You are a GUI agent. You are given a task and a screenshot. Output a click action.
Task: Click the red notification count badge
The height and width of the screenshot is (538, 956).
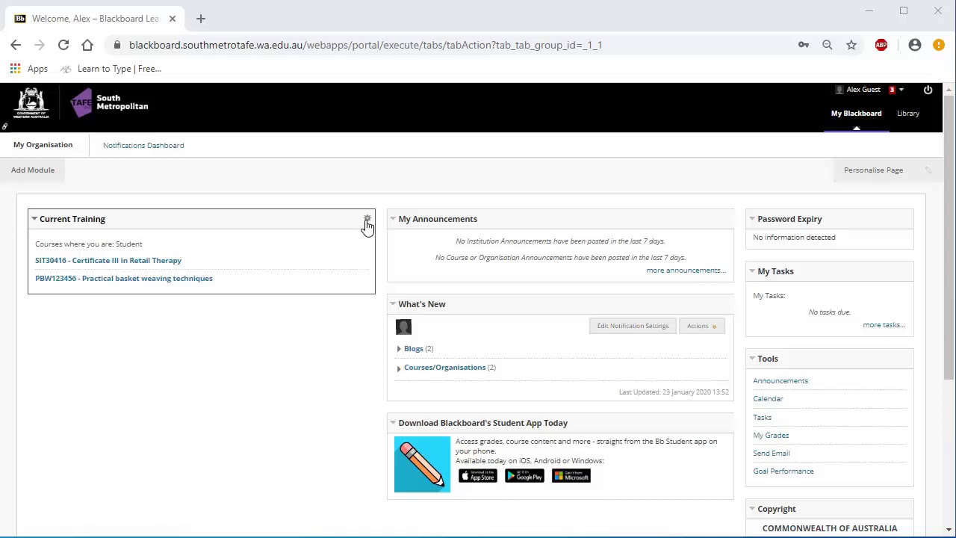892,90
